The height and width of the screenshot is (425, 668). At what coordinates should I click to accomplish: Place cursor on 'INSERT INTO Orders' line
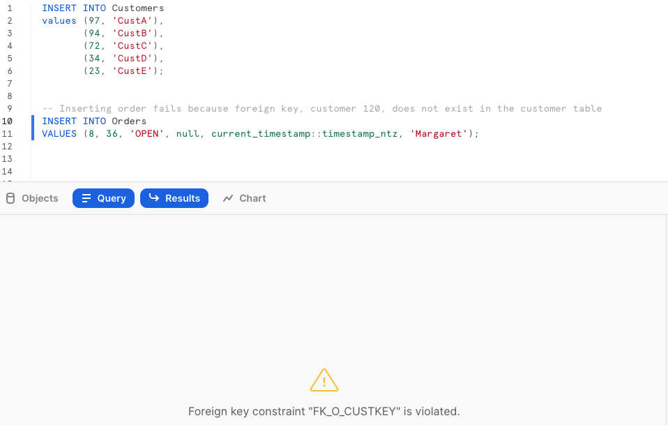[94, 121]
